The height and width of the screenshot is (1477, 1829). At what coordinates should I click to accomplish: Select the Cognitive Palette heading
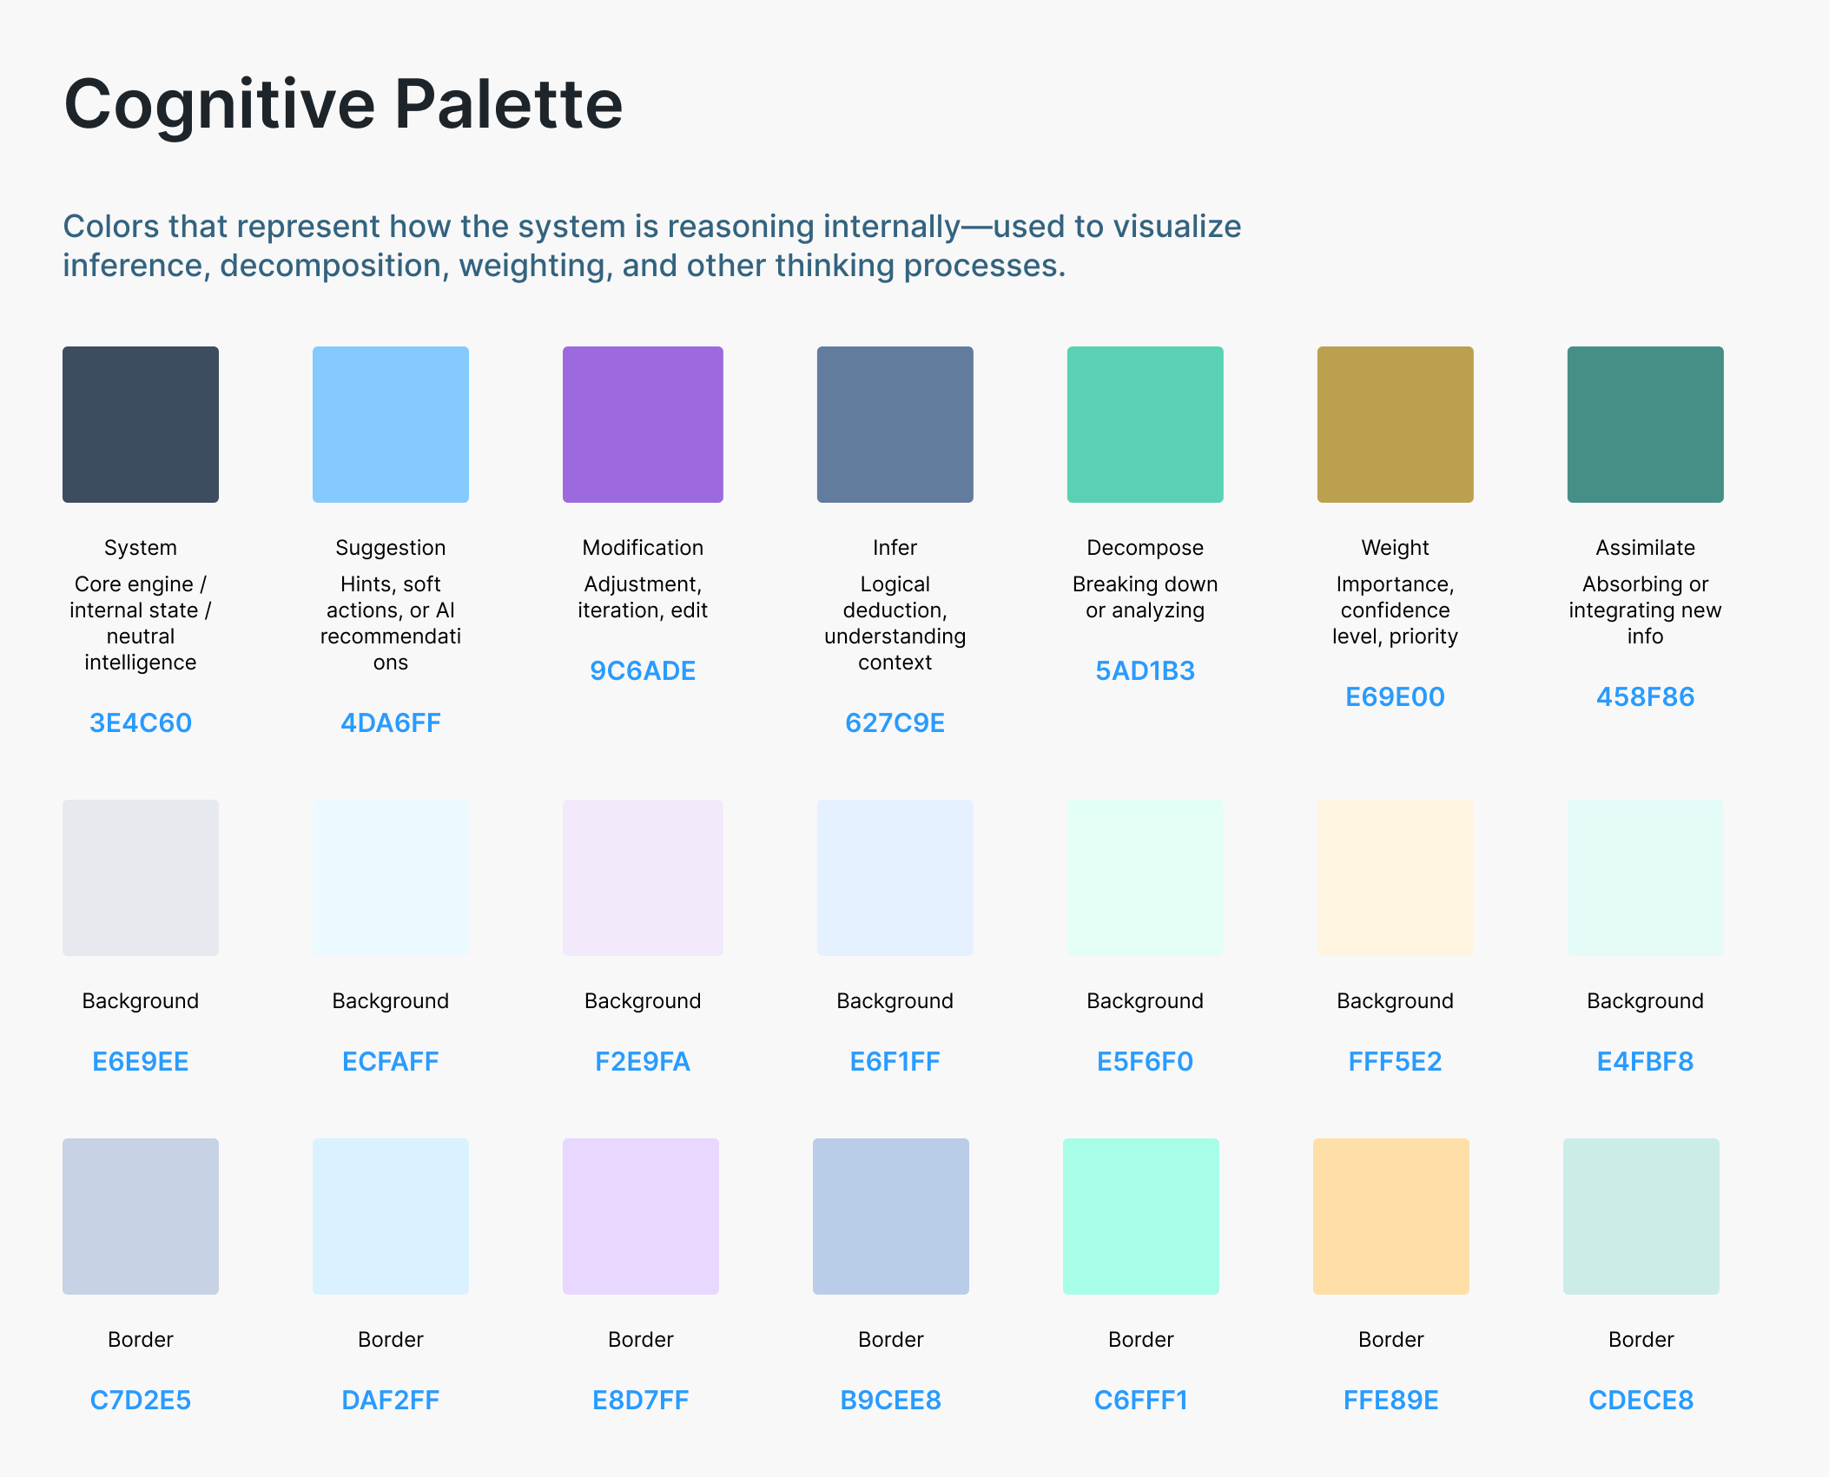click(343, 104)
